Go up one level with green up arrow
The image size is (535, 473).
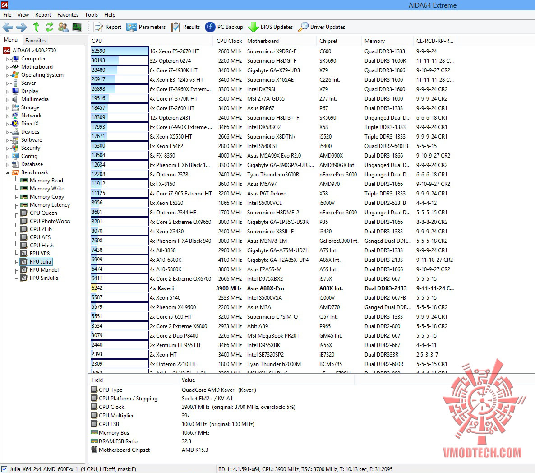click(x=36, y=27)
